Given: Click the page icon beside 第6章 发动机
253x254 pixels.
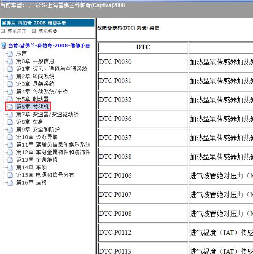Looking at the screenshot, I should 10,107.
